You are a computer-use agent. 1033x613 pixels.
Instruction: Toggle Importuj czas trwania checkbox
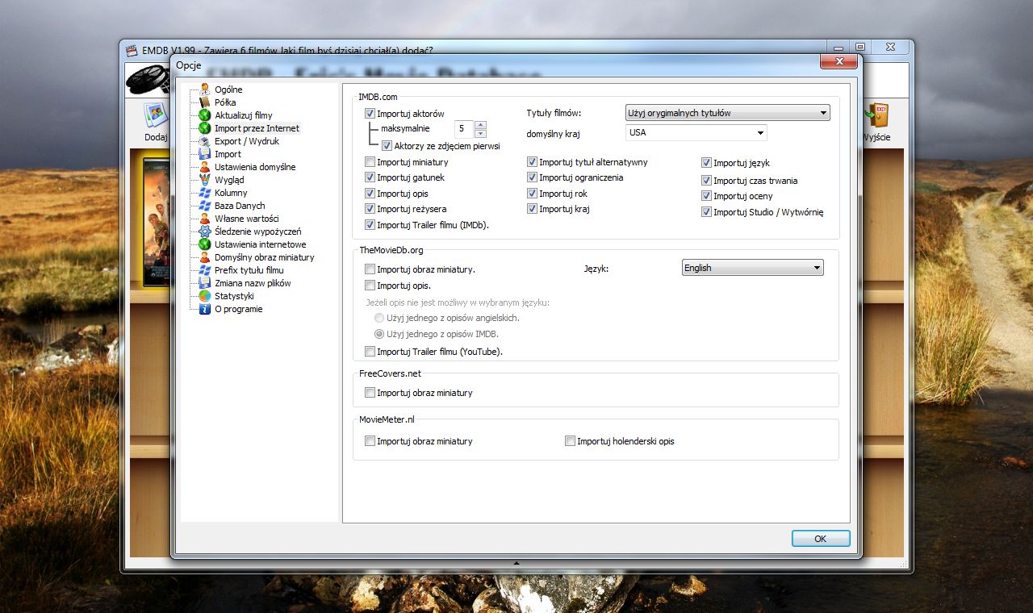706,181
